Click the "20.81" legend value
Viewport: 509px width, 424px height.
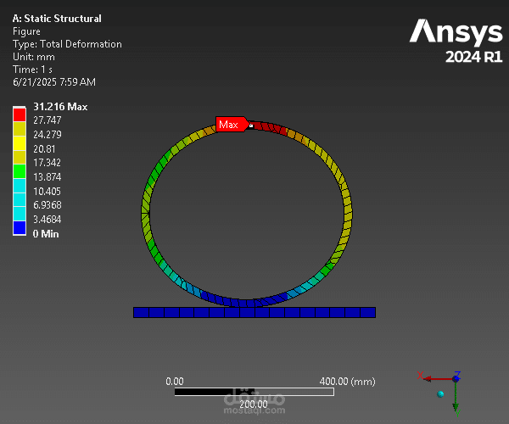click(44, 149)
